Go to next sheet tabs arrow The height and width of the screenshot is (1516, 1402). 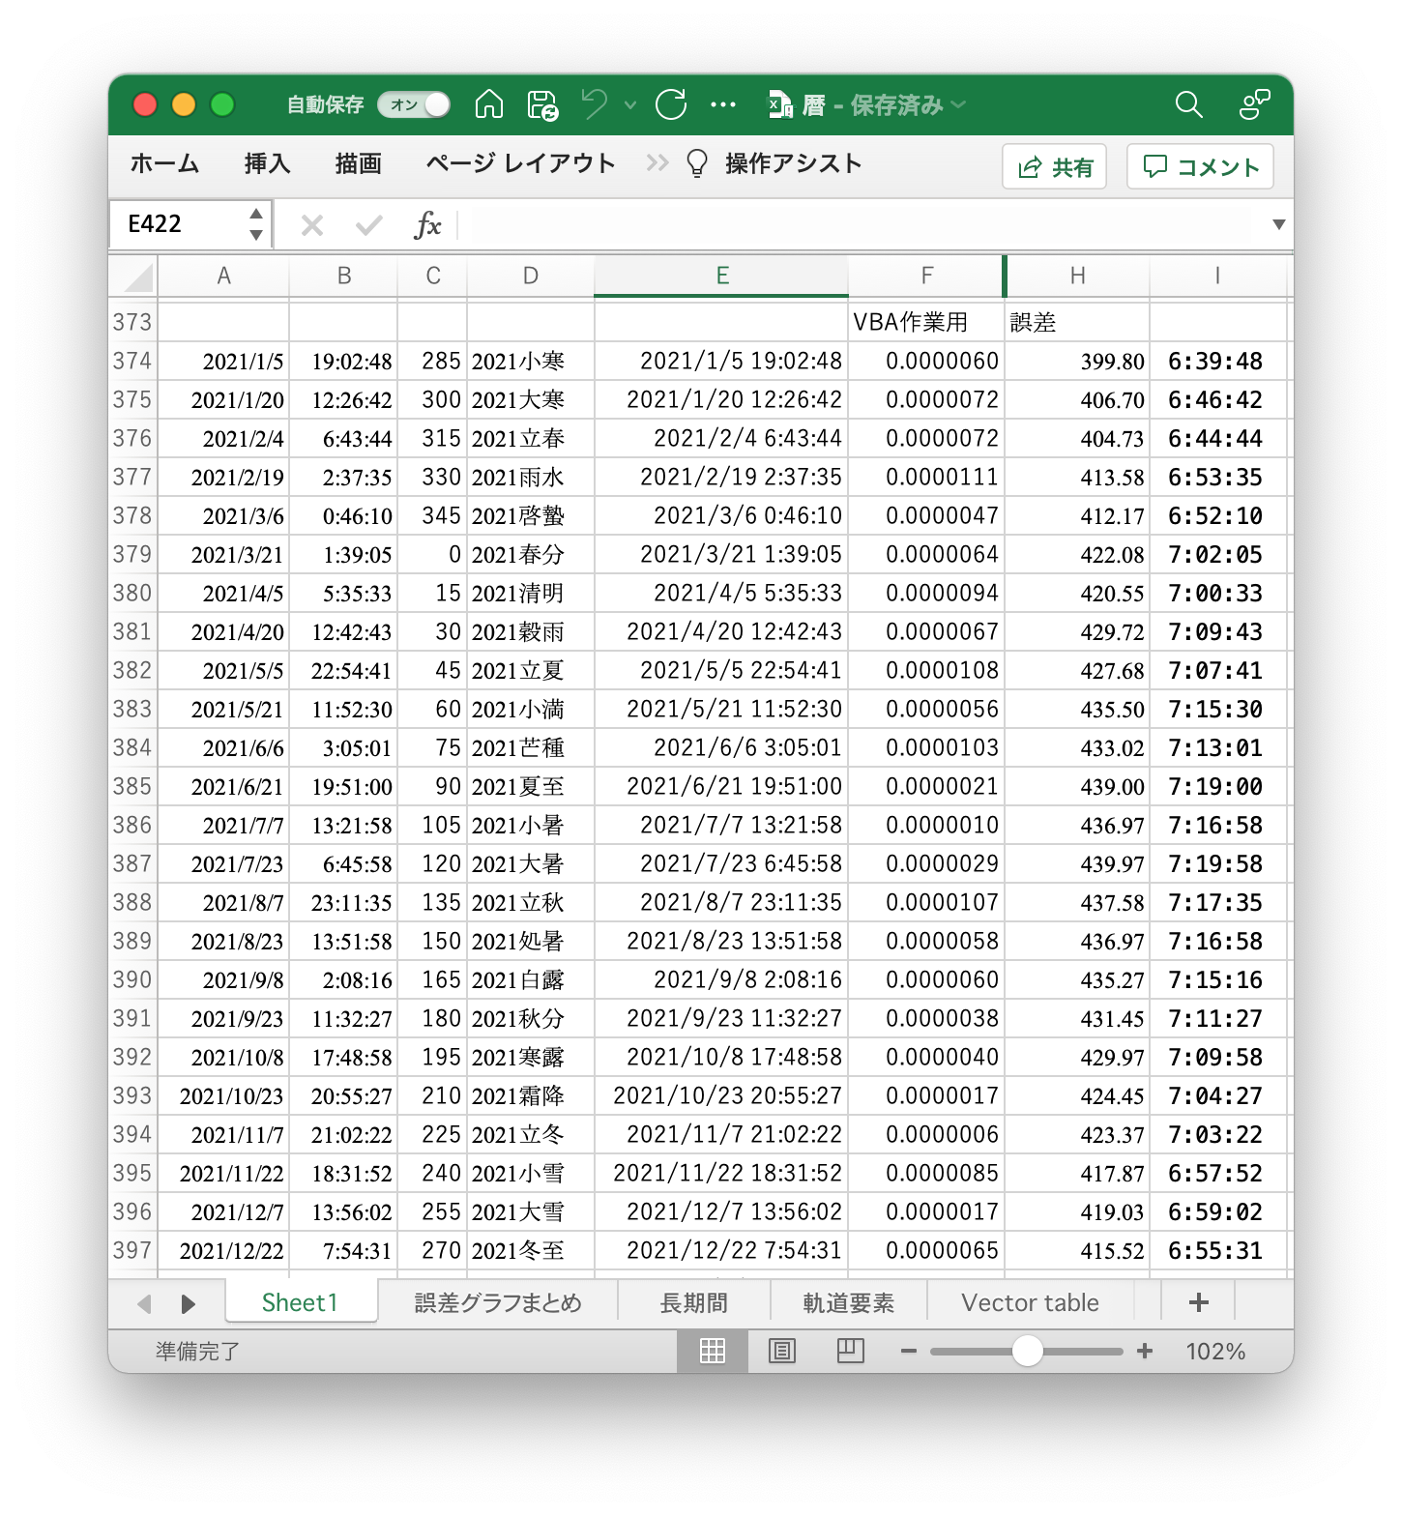(x=189, y=1303)
